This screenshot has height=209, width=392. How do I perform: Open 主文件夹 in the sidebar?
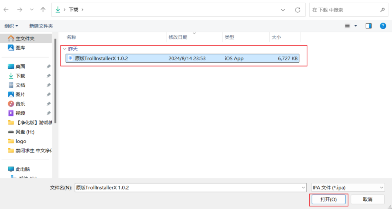[26, 38]
